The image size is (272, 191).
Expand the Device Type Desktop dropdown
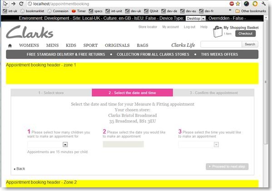196,19
